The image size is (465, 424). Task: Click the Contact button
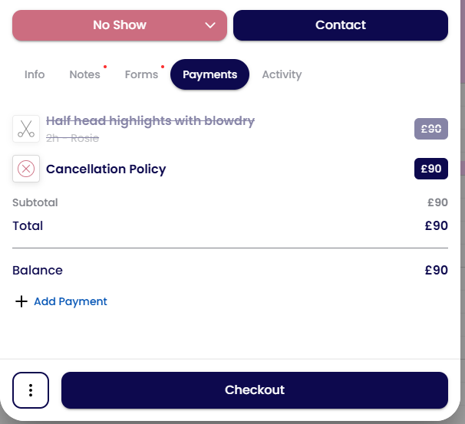(341, 25)
